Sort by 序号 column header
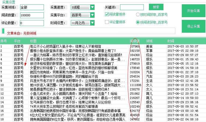206x122 pixels. coord(4,41)
